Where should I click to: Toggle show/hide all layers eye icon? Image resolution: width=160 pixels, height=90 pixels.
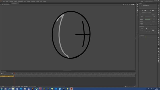tap(11, 74)
